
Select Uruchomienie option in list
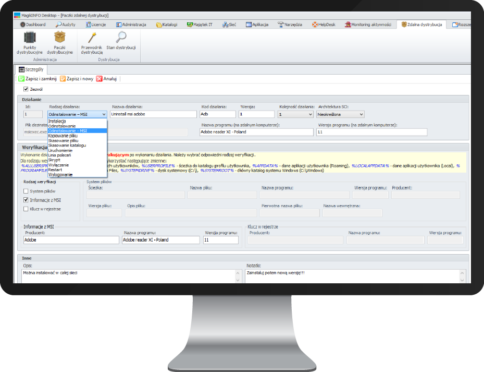pos(77,150)
